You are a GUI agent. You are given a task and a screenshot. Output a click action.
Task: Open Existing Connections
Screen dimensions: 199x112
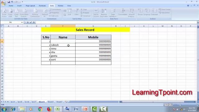point(35,13)
